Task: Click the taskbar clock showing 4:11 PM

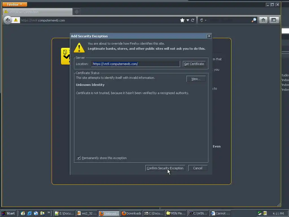Action: pos(278,214)
